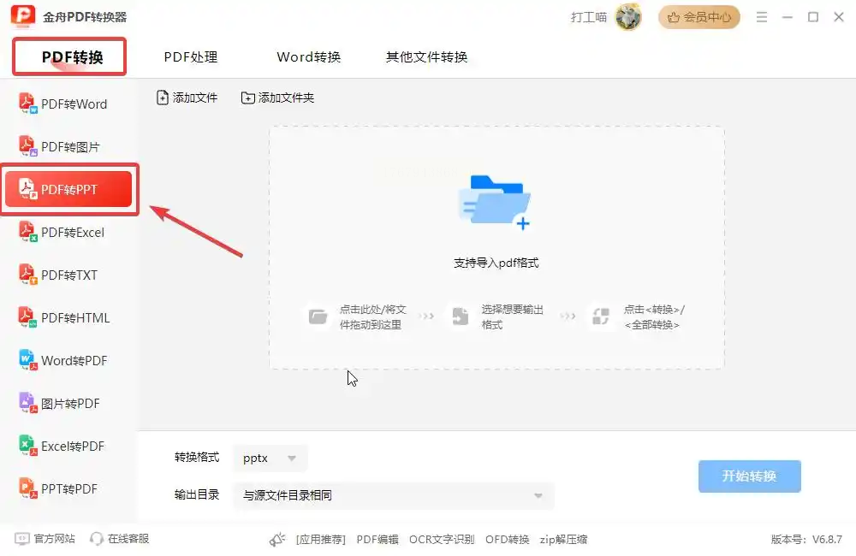
Task: Open the OCR文字识别 link
Action: pyautogui.click(x=442, y=539)
